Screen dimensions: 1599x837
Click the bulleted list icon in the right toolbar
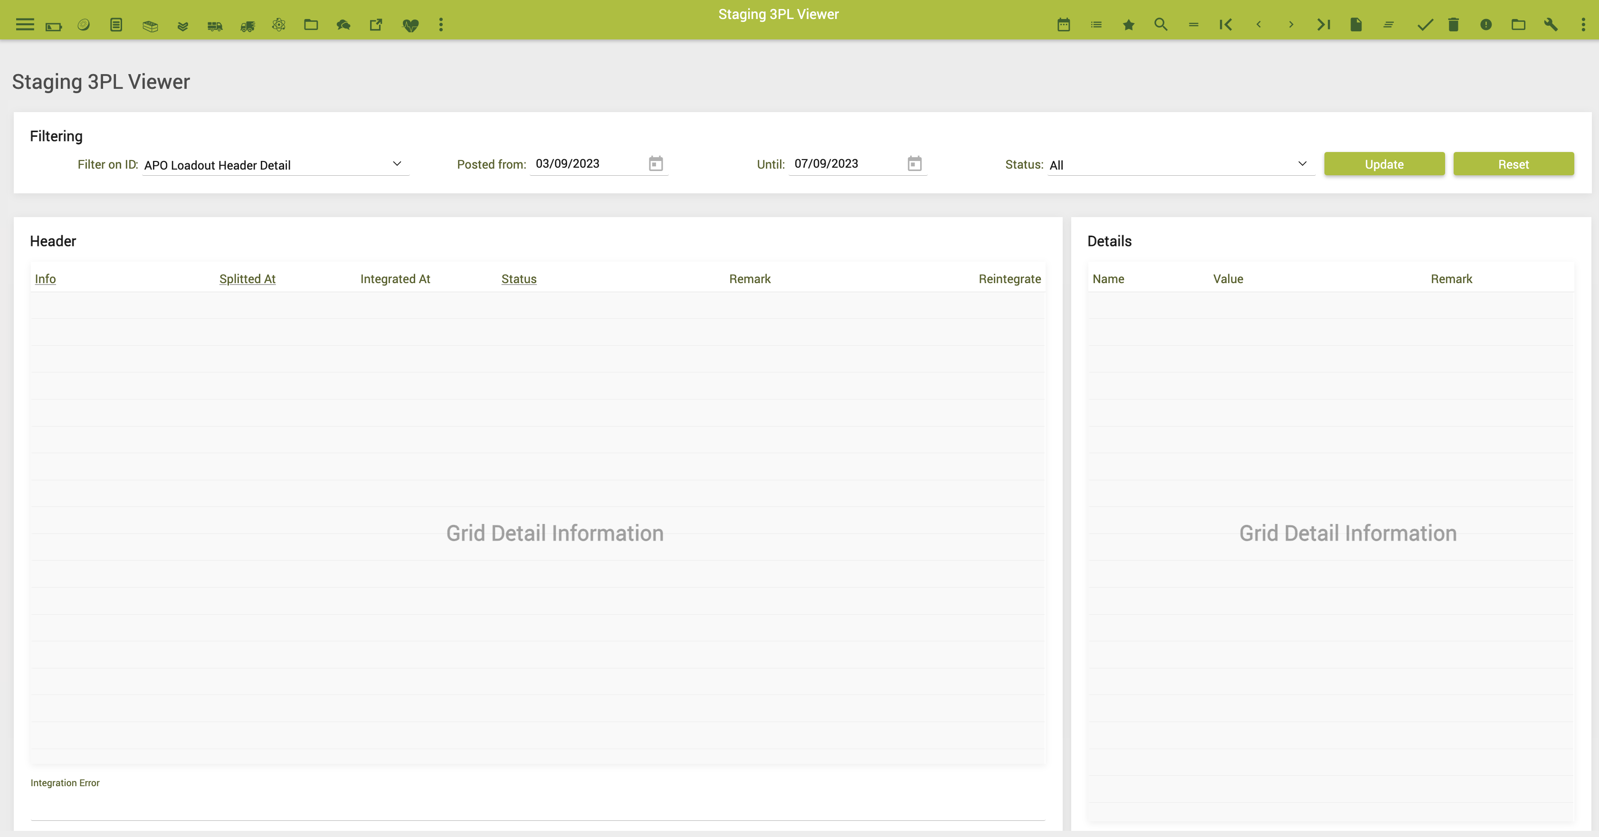[x=1096, y=25]
